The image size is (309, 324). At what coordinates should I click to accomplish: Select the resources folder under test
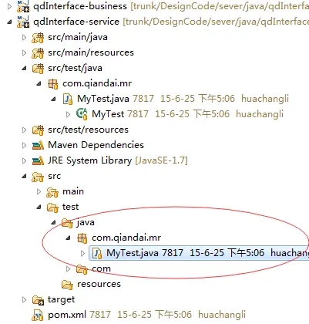pos(91,284)
